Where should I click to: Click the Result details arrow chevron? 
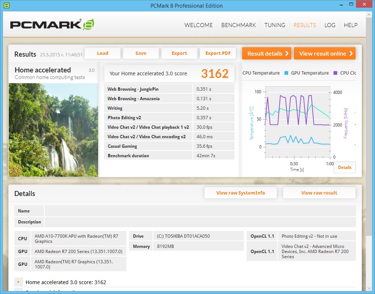point(287,53)
